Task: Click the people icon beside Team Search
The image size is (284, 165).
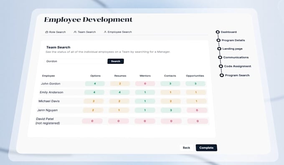Action: tap(75, 32)
